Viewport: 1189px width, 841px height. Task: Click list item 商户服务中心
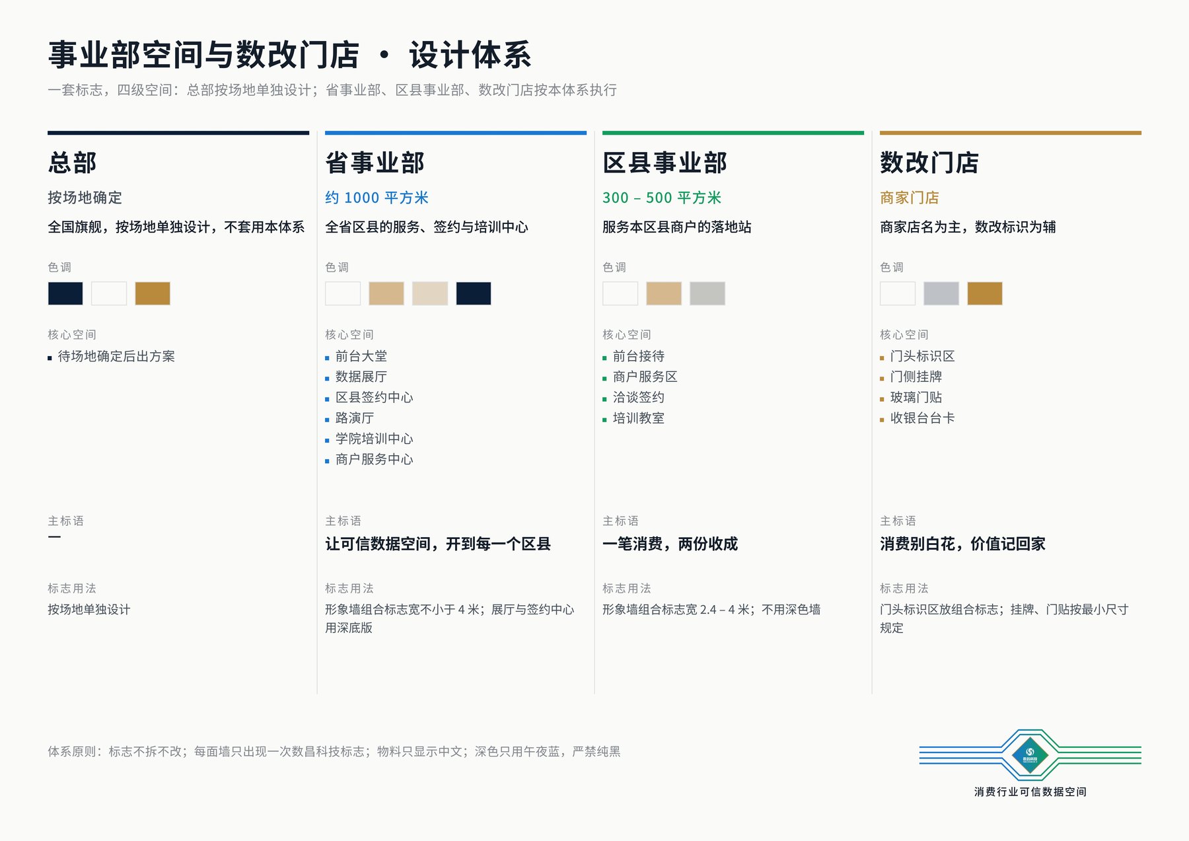pos(374,459)
